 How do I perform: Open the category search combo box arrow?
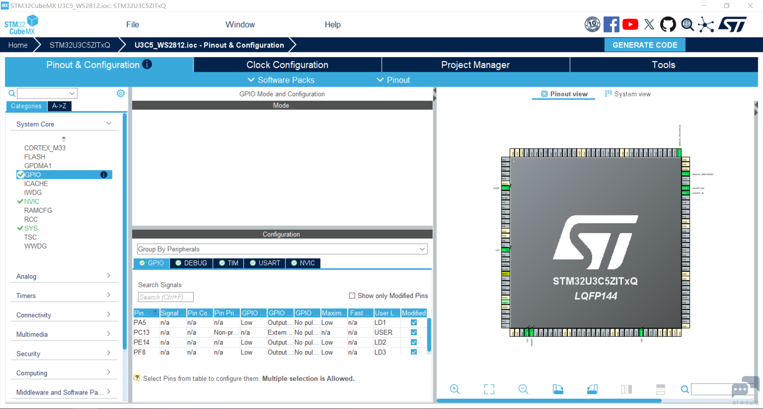point(72,94)
